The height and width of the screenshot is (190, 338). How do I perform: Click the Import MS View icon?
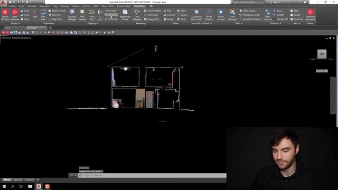(5, 15)
